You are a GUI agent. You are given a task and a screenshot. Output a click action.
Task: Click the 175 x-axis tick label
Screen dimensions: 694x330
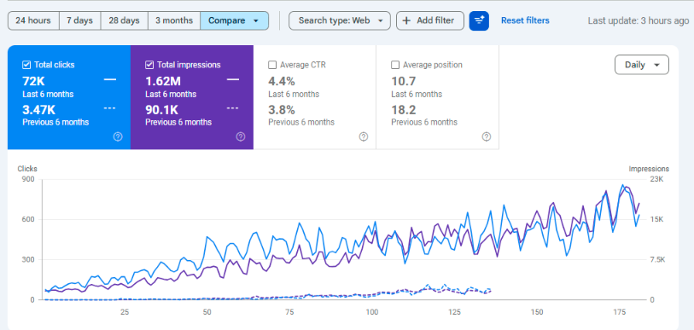point(620,312)
